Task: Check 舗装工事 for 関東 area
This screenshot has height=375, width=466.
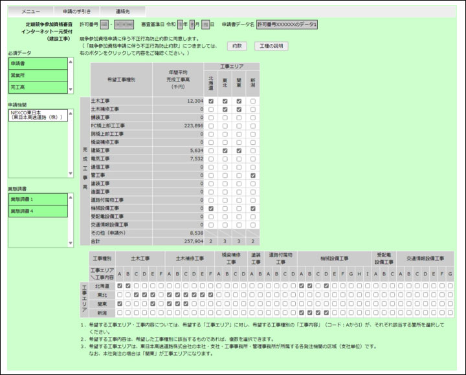Action: click(x=239, y=118)
